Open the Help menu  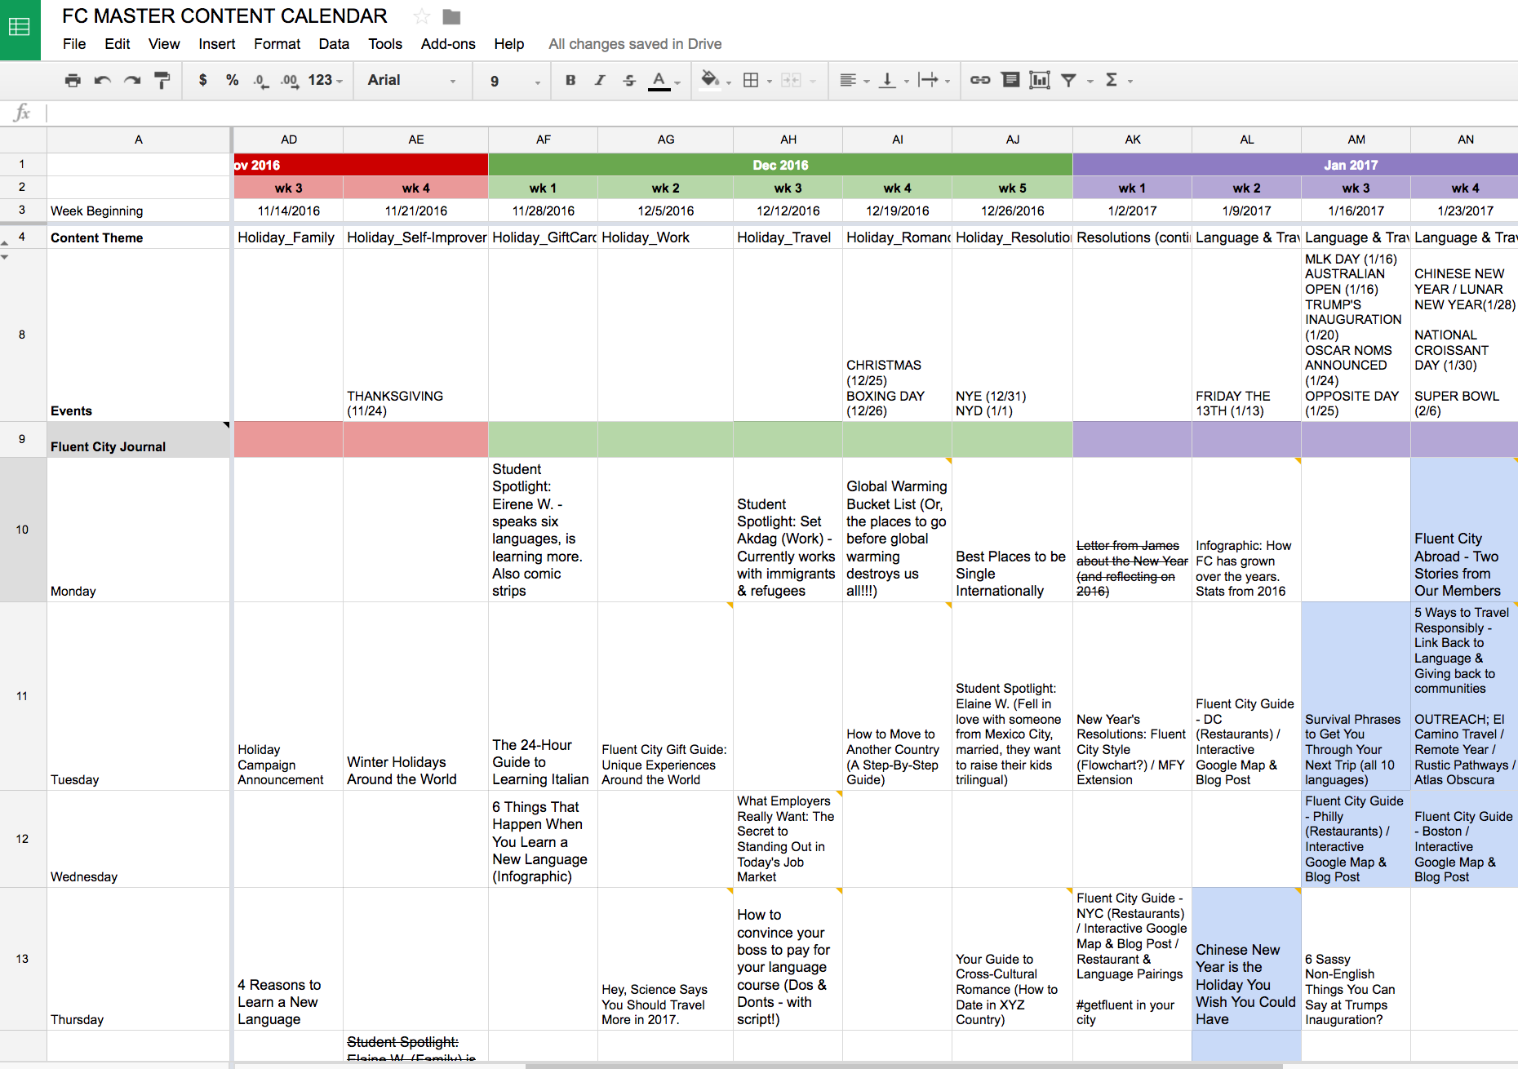click(509, 44)
